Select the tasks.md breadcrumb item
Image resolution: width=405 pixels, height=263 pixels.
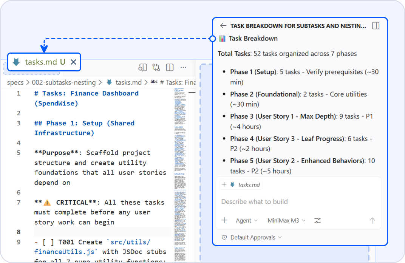coord(128,82)
